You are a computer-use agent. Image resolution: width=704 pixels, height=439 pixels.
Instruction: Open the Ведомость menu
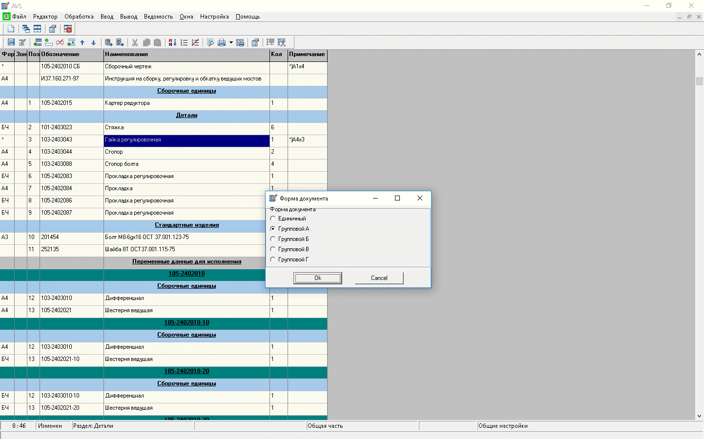[158, 17]
